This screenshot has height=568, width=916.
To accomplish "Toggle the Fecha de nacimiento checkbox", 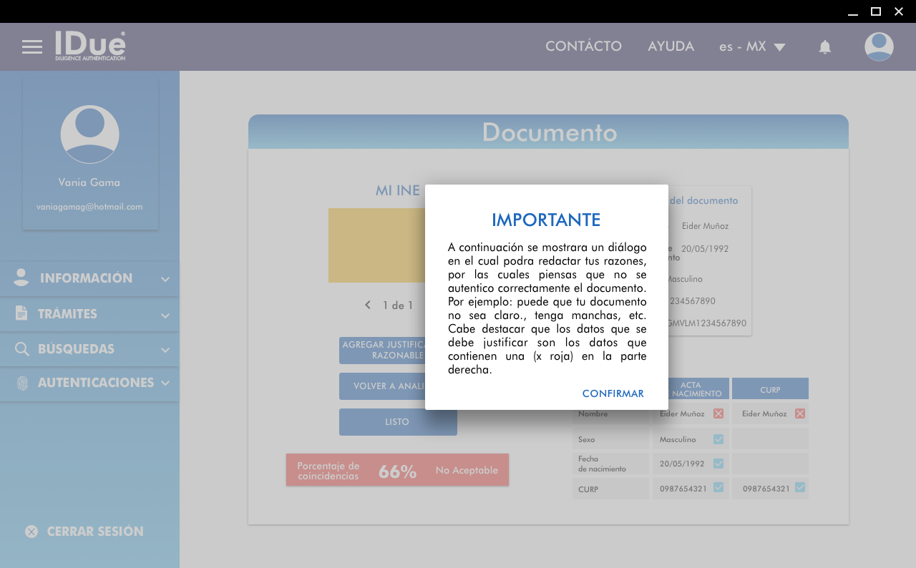I will [718, 464].
